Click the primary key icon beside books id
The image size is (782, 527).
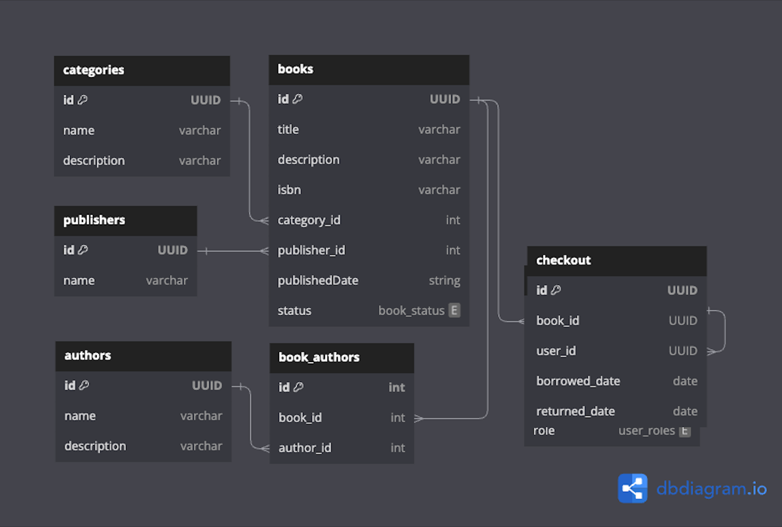click(298, 99)
